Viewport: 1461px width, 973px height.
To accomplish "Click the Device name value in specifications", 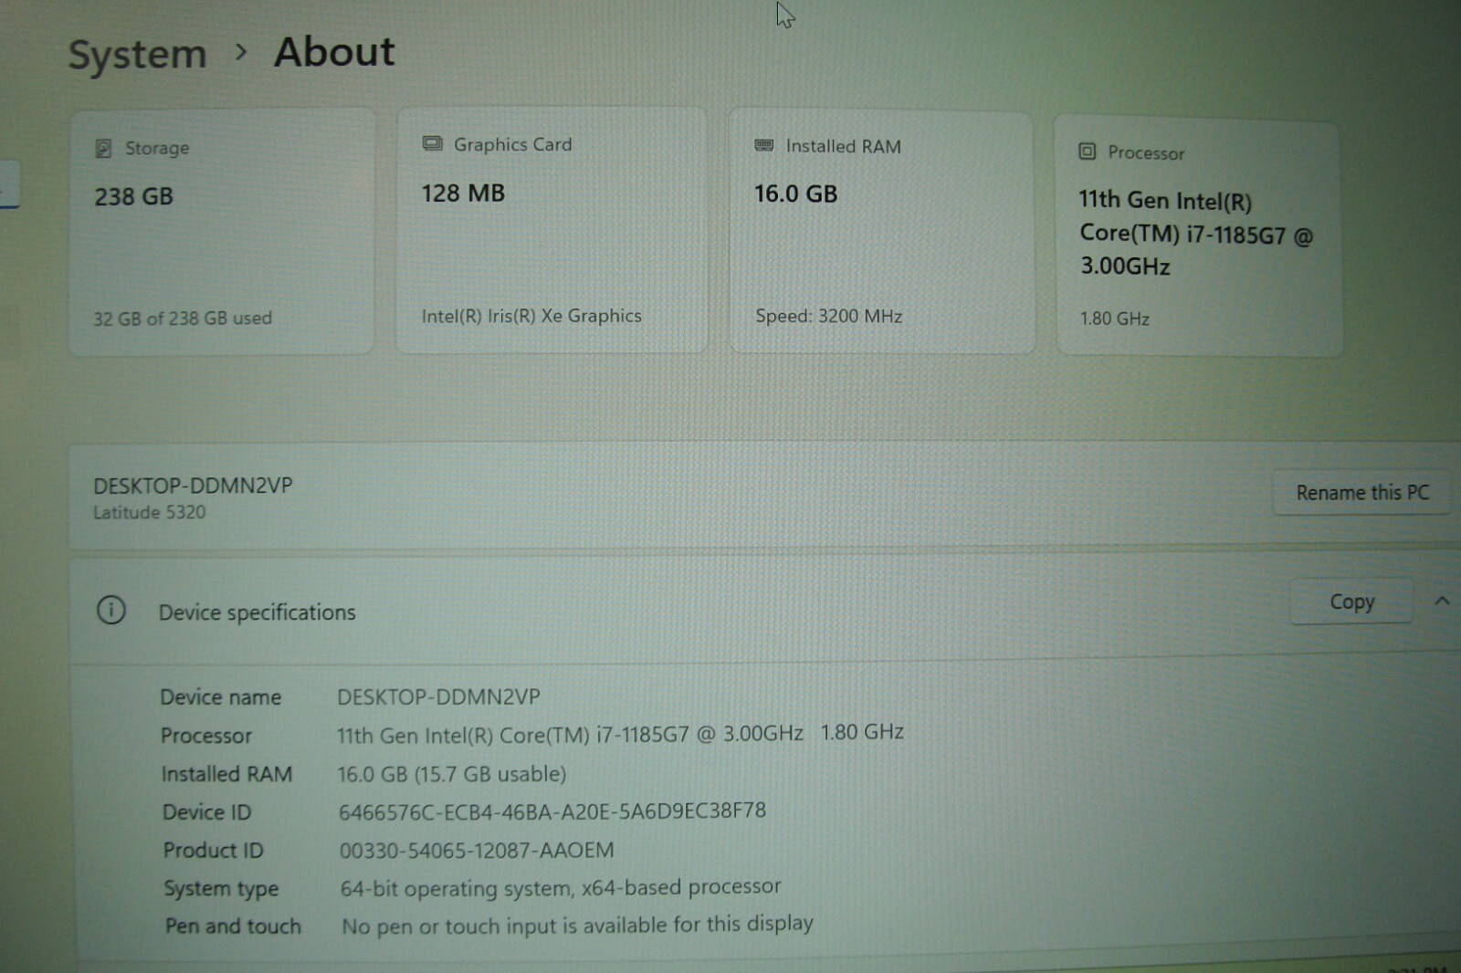I will [439, 696].
